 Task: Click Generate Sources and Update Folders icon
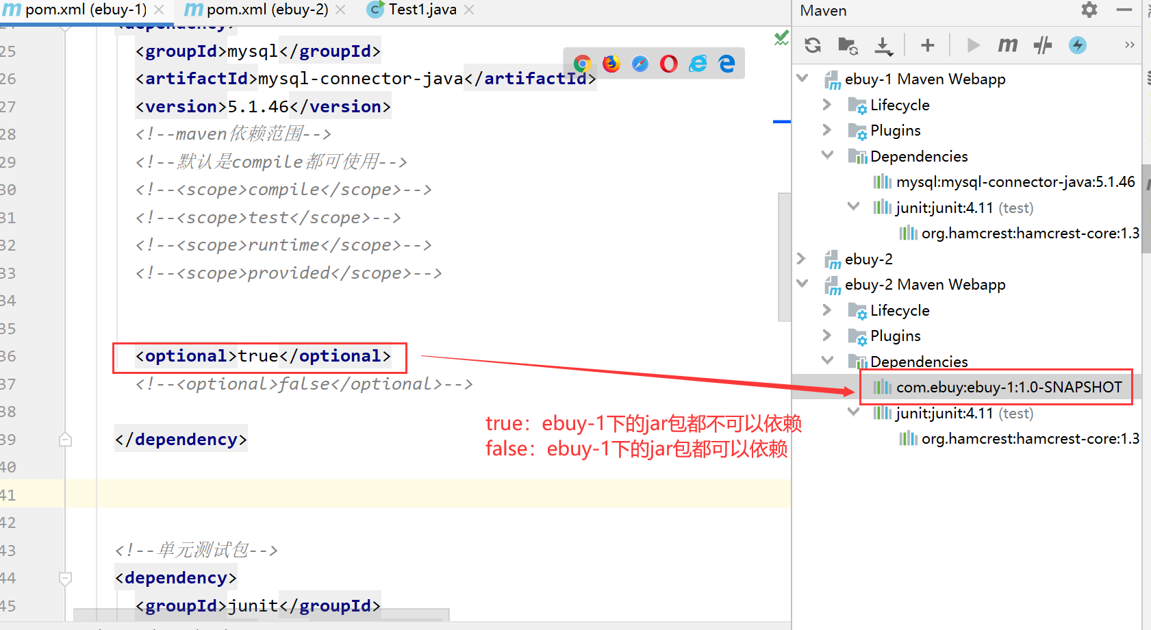[848, 45]
